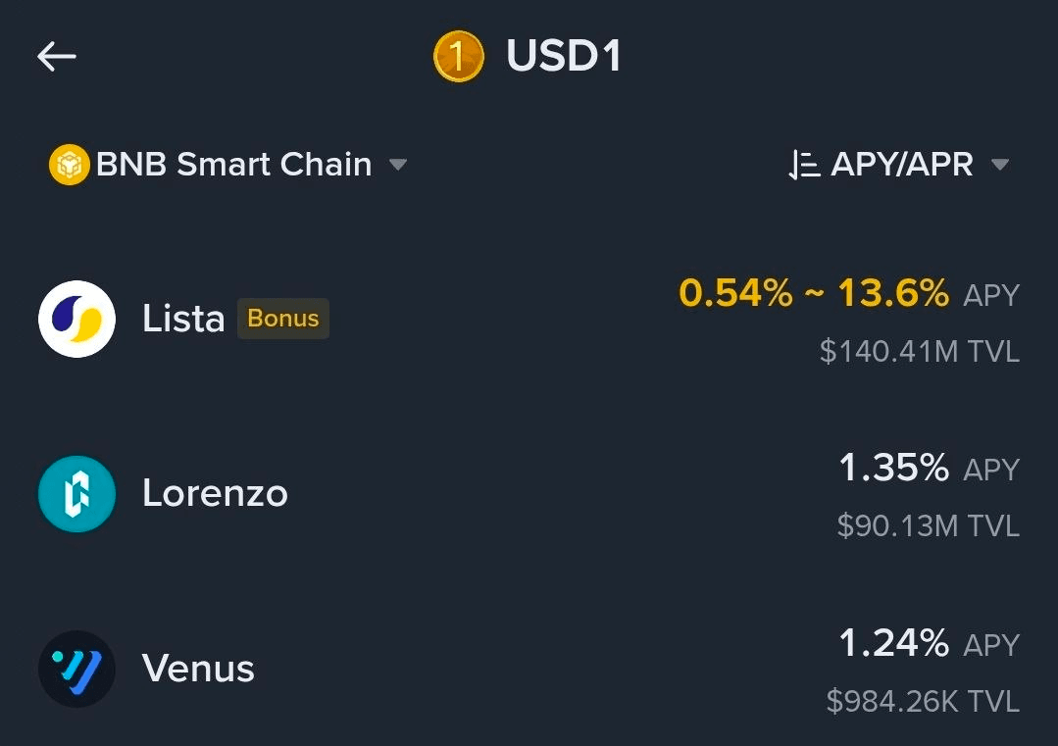The width and height of the screenshot is (1058, 746).
Task: Open the BNB Smart Chain network selector
Action: click(228, 165)
